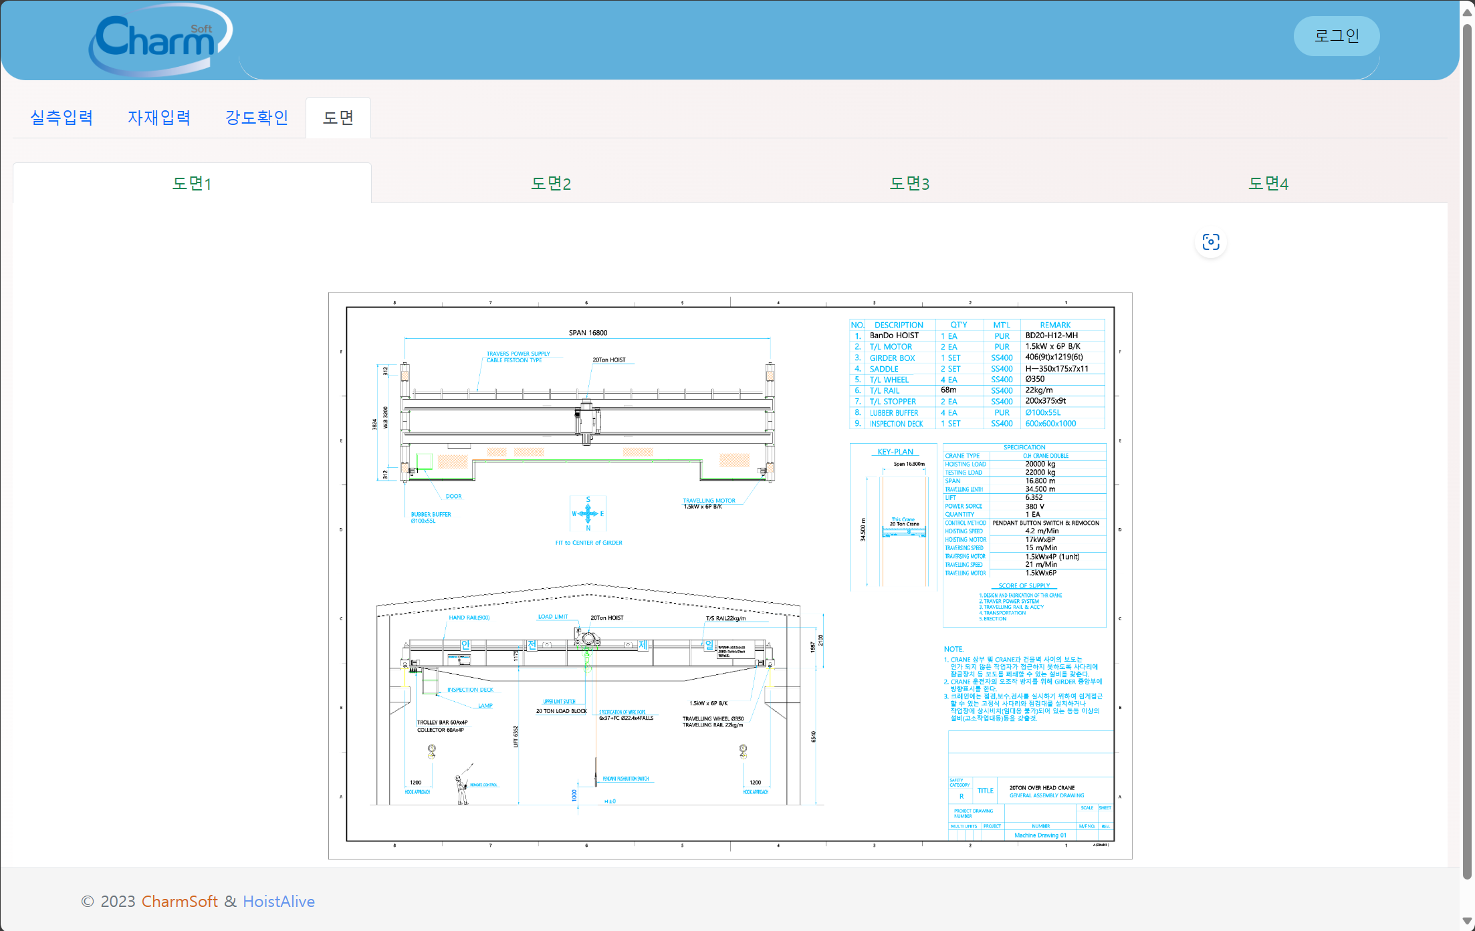Click the scrollbar up arrow
Image resolution: width=1475 pixels, height=931 pixels.
(x=1467, y=11)
